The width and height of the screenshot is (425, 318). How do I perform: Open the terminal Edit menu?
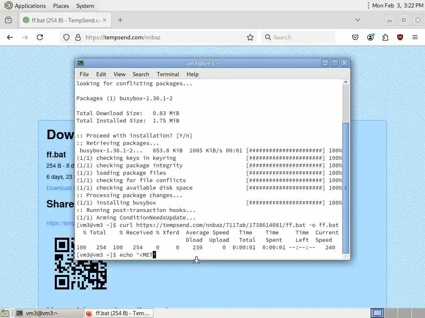coord(101,74)
